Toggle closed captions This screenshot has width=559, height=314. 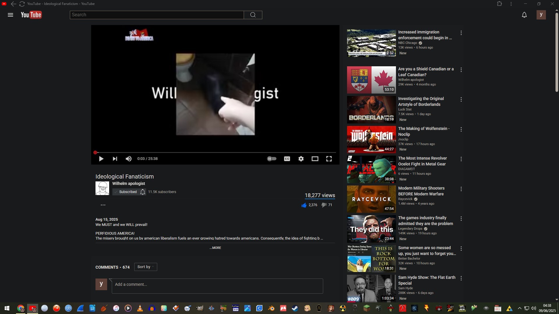(287, 159)
